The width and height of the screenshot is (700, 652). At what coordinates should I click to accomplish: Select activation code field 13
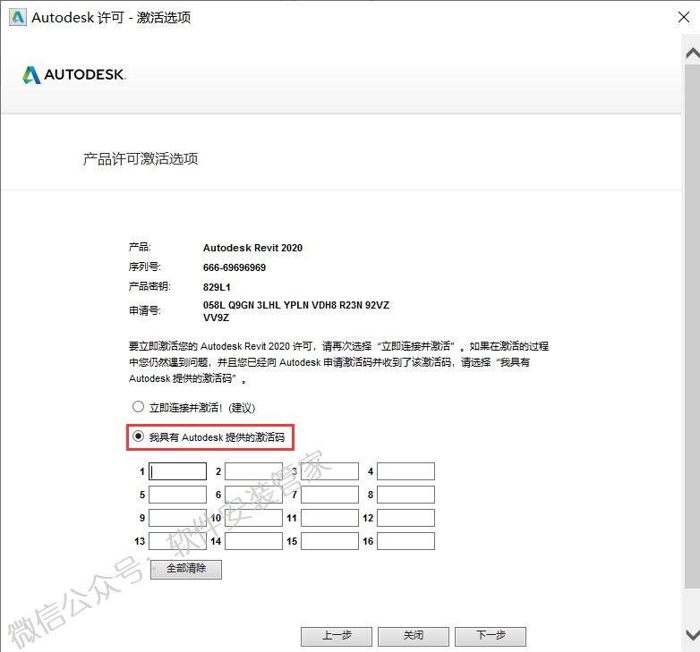177,541
